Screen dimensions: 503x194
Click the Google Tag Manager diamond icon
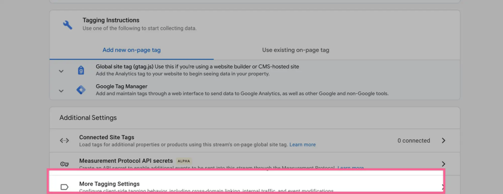[x=81, y=90]
